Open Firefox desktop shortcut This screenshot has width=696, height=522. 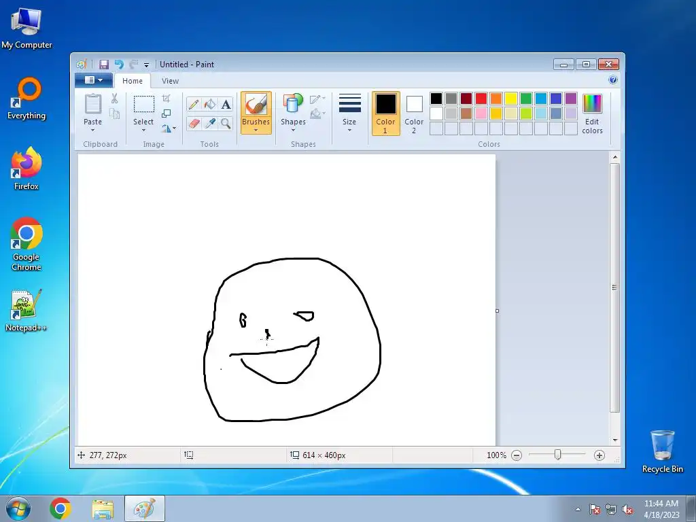[27, 169]
